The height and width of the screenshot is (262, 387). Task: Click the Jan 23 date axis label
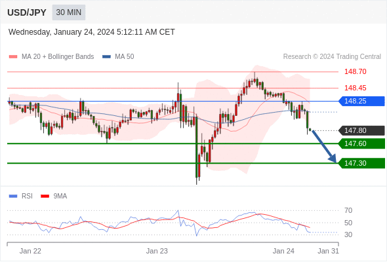157,251
